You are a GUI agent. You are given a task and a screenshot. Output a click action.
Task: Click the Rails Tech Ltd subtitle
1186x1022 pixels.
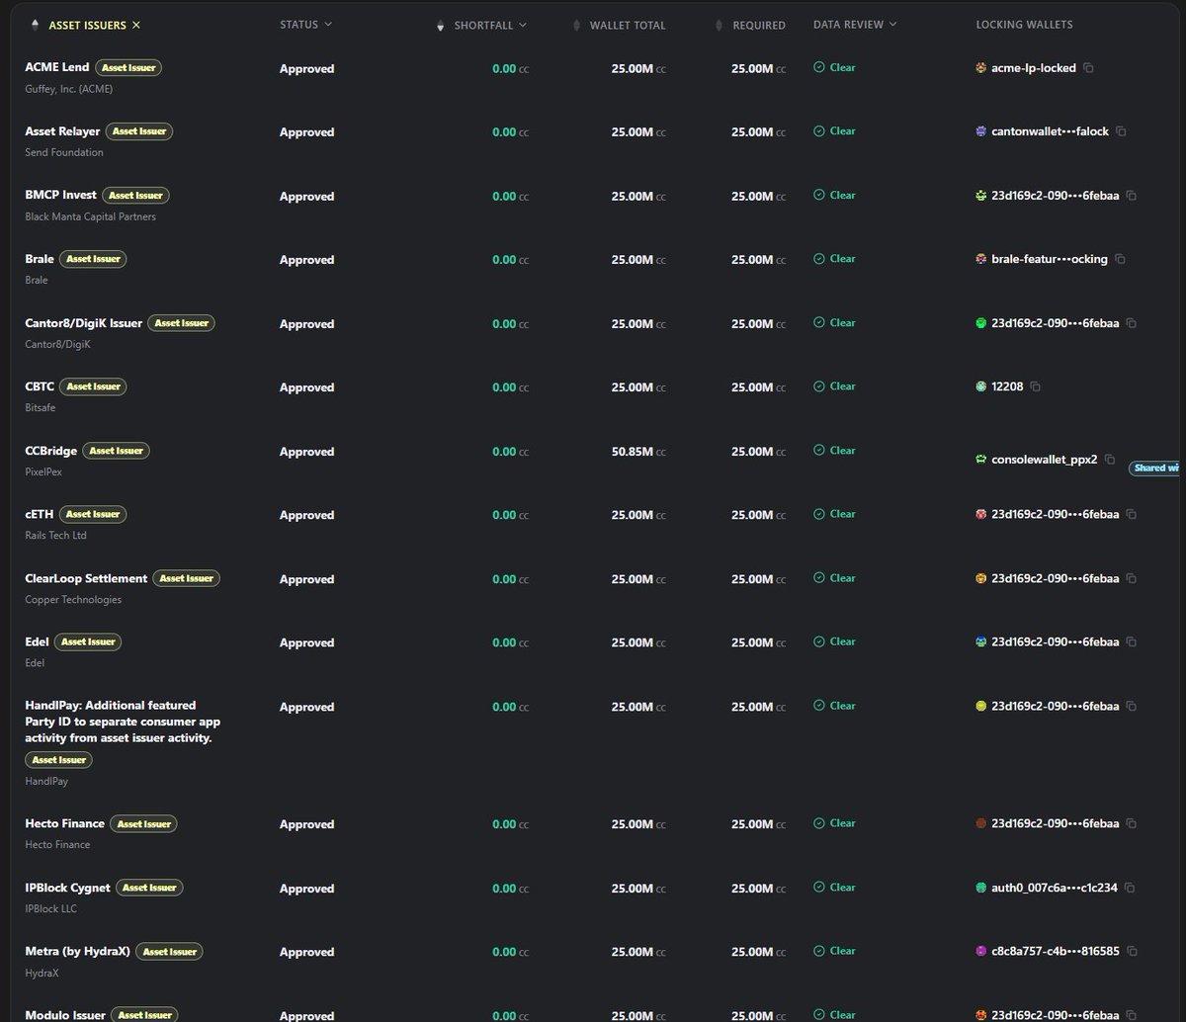click(57, 536)
